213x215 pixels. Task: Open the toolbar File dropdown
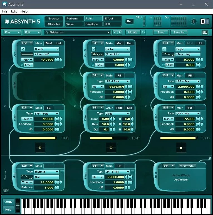(x=12, y=33)
